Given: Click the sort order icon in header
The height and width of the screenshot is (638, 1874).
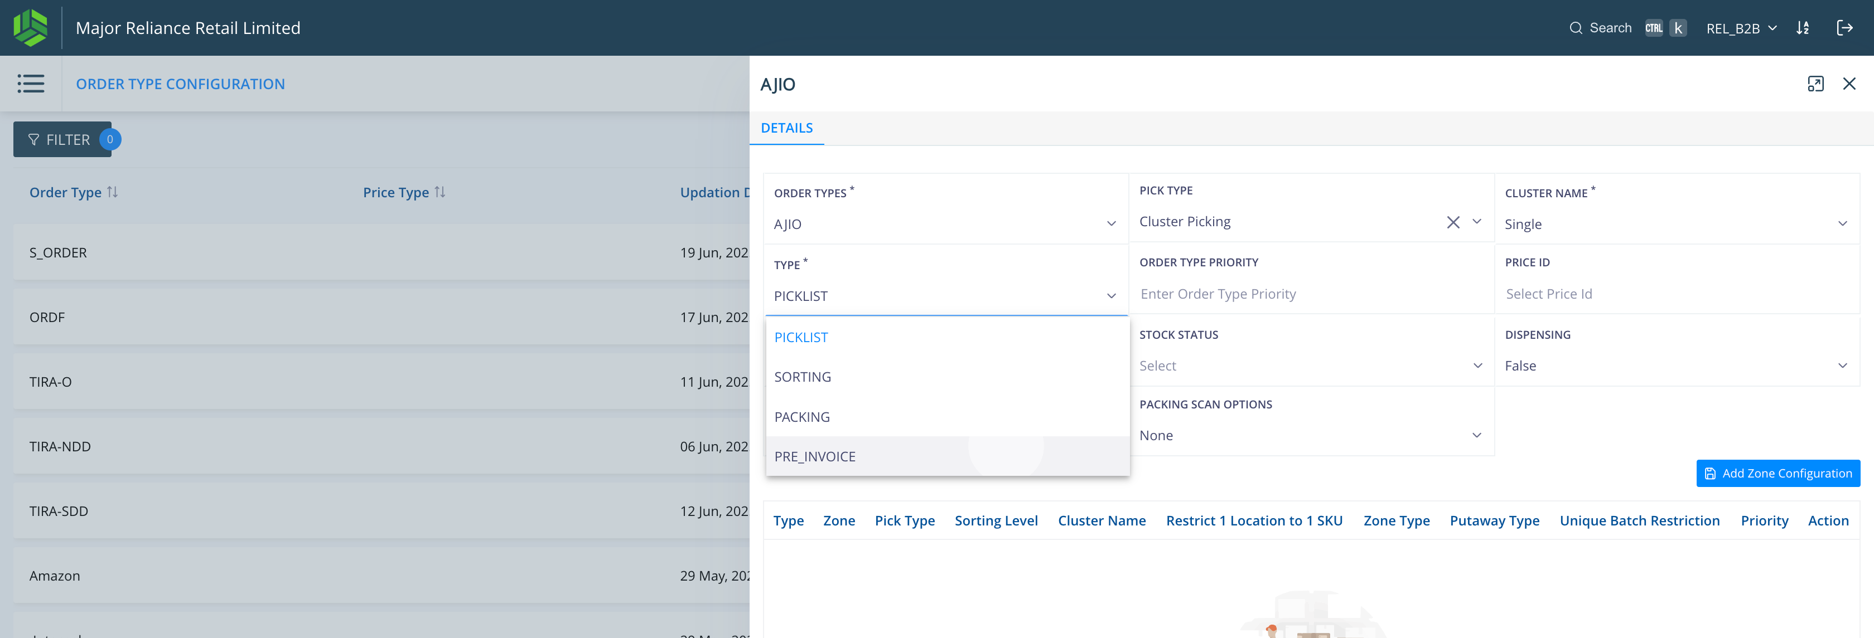Looking at the screenshot, I should pyautogui.click(x=1803, y=28).
